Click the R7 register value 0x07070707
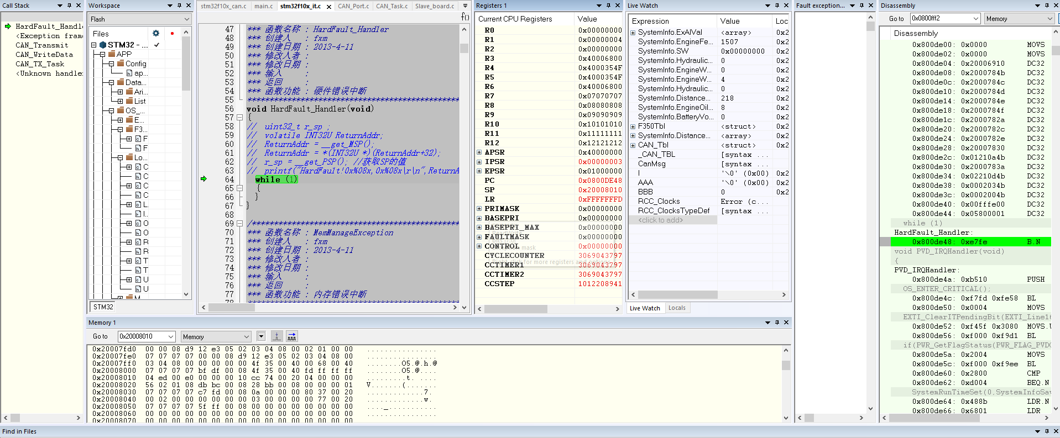Viewport: 1060px width, 438px height. coord(600,96)
